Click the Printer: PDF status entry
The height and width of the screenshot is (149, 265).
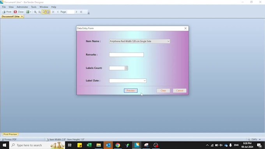9,139
